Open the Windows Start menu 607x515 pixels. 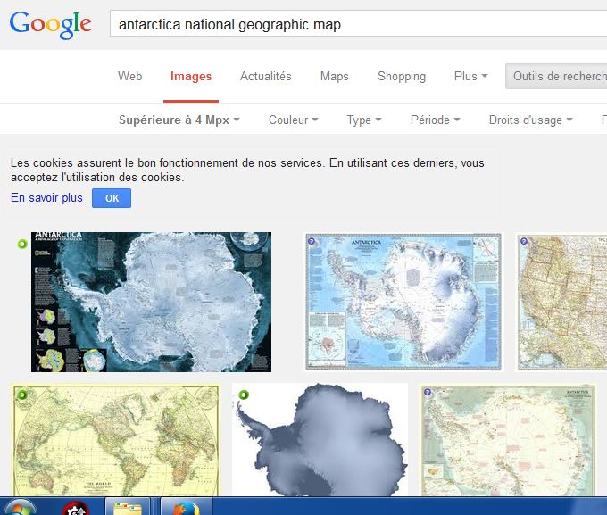pos(21,507)
